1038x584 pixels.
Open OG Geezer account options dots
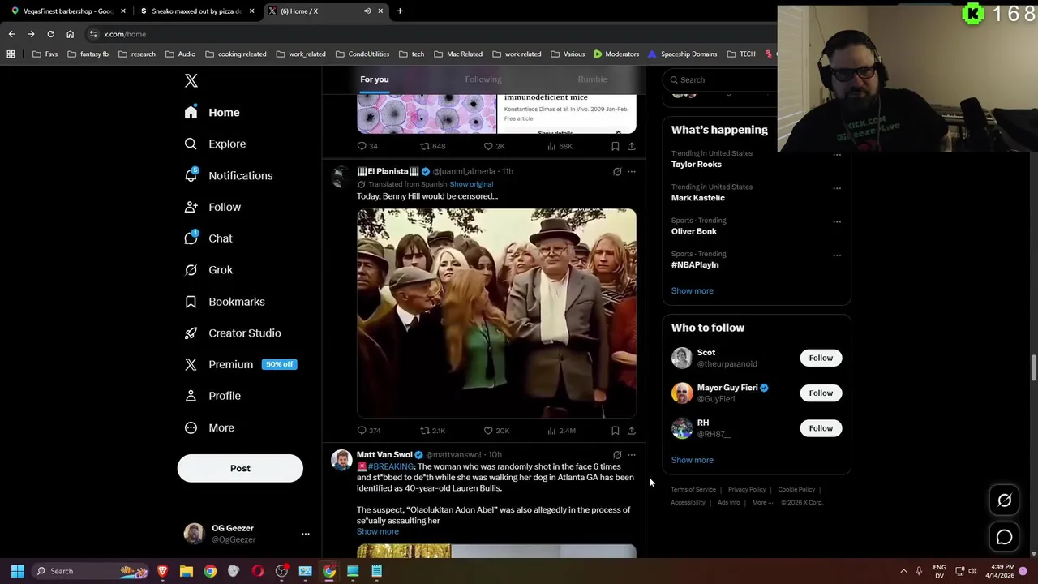click(306, 534)
